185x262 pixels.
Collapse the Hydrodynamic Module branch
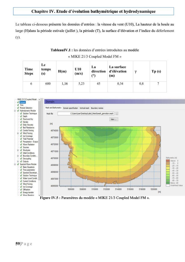(x=15, y=111)
